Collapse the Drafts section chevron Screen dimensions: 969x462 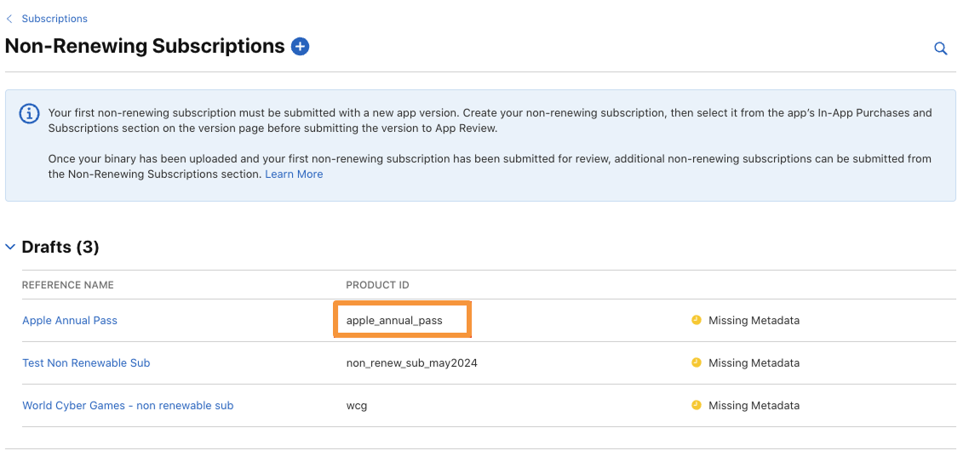tap(10, 248)
